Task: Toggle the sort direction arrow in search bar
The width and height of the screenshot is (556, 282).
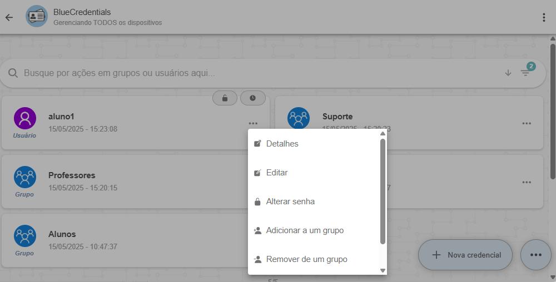Action: [508, 73]
